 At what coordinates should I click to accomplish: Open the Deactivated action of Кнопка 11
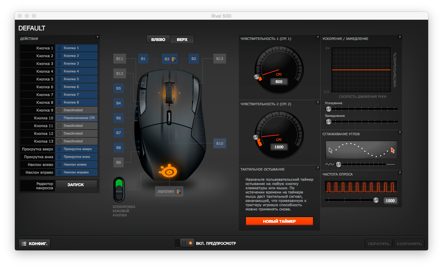click(x=76, y=126)
